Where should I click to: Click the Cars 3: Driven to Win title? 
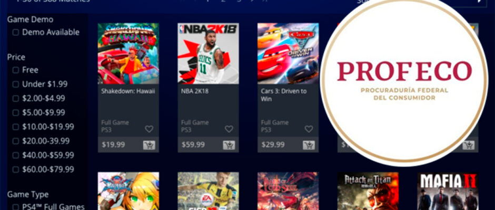[284, 95]
